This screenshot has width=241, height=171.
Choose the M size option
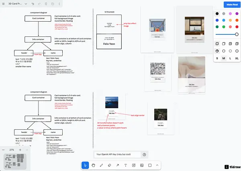[x=224, y=58]
